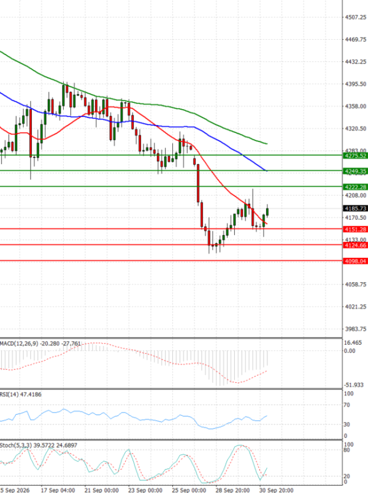Click the 4432.25 price axis value
Image resolution: width=368 pixels, height=493 pixels.
pos(356,62)
